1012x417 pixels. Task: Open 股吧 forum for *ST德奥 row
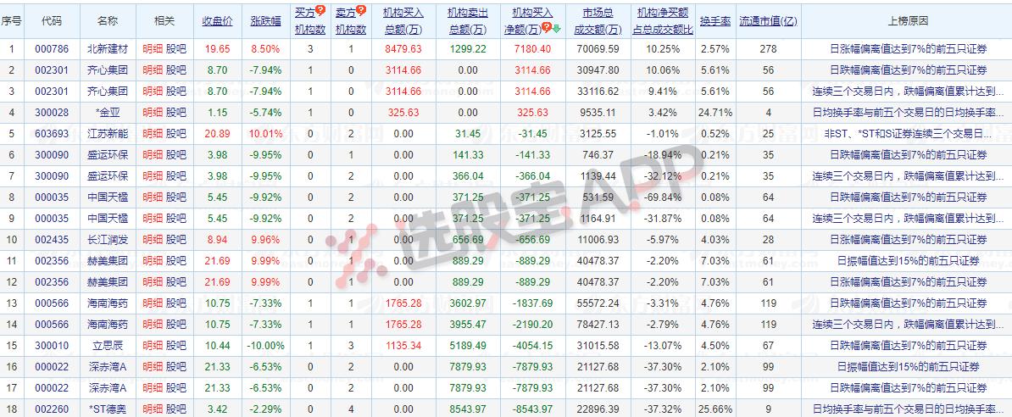pyautogui.click(x=176, y=409)
